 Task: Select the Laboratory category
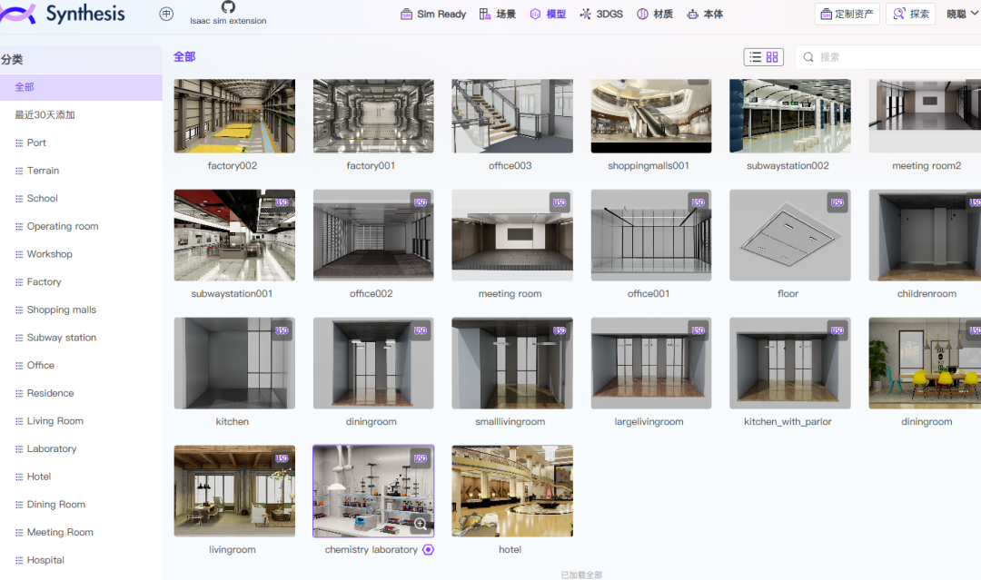click(x=81, y=448)
